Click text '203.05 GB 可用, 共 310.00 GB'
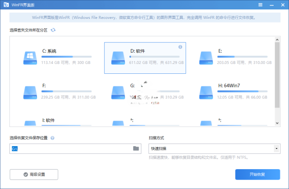This screenshot has height=189, width=289. (244, 63)
